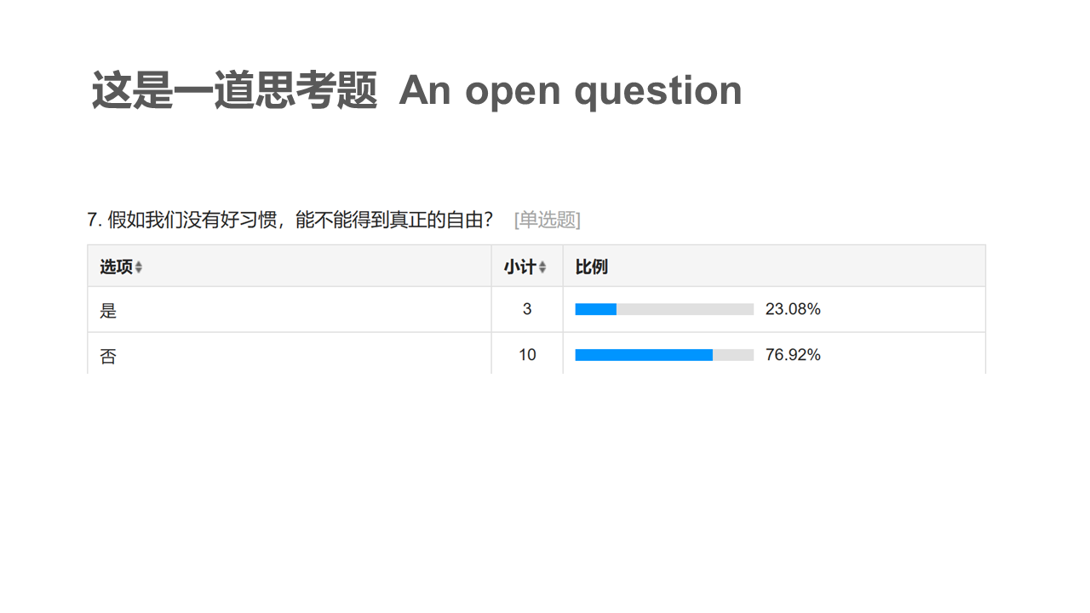This screenshot has width=1090, height=613.
Task: Click the count 10 in 小计 column
Action: coord(527,355)
